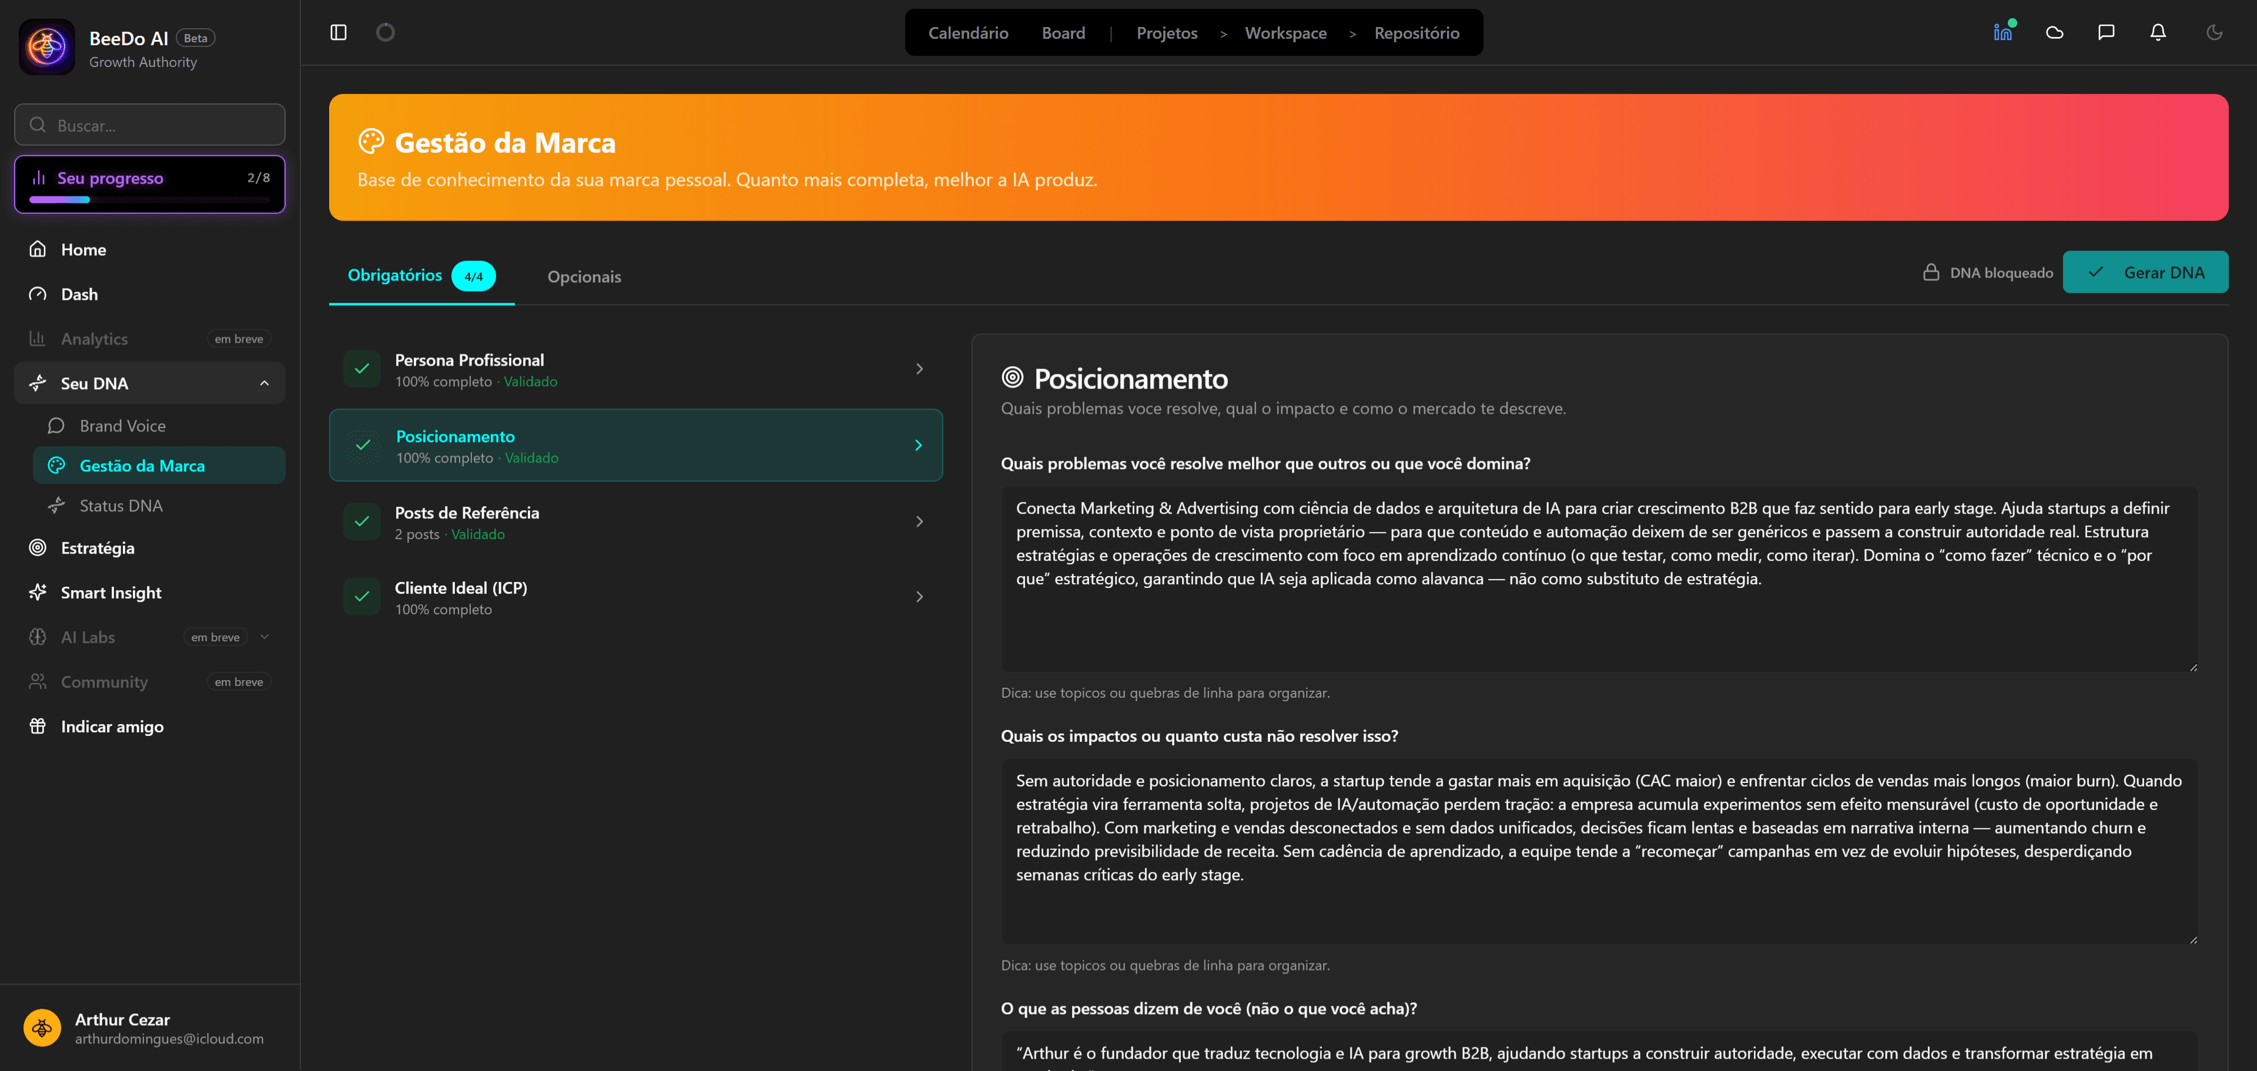Open Cliente Ideal (ICP) via its chevron
Screen dimensions: 2257x1071
tap(919, 597)
